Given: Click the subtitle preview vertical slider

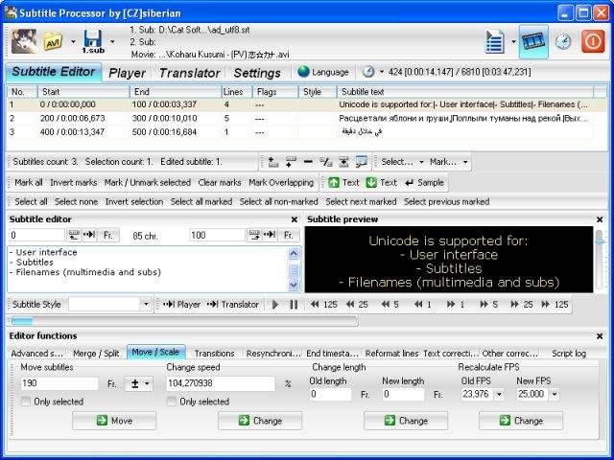Looking at the screenshot, I should [x=599, y=240].
